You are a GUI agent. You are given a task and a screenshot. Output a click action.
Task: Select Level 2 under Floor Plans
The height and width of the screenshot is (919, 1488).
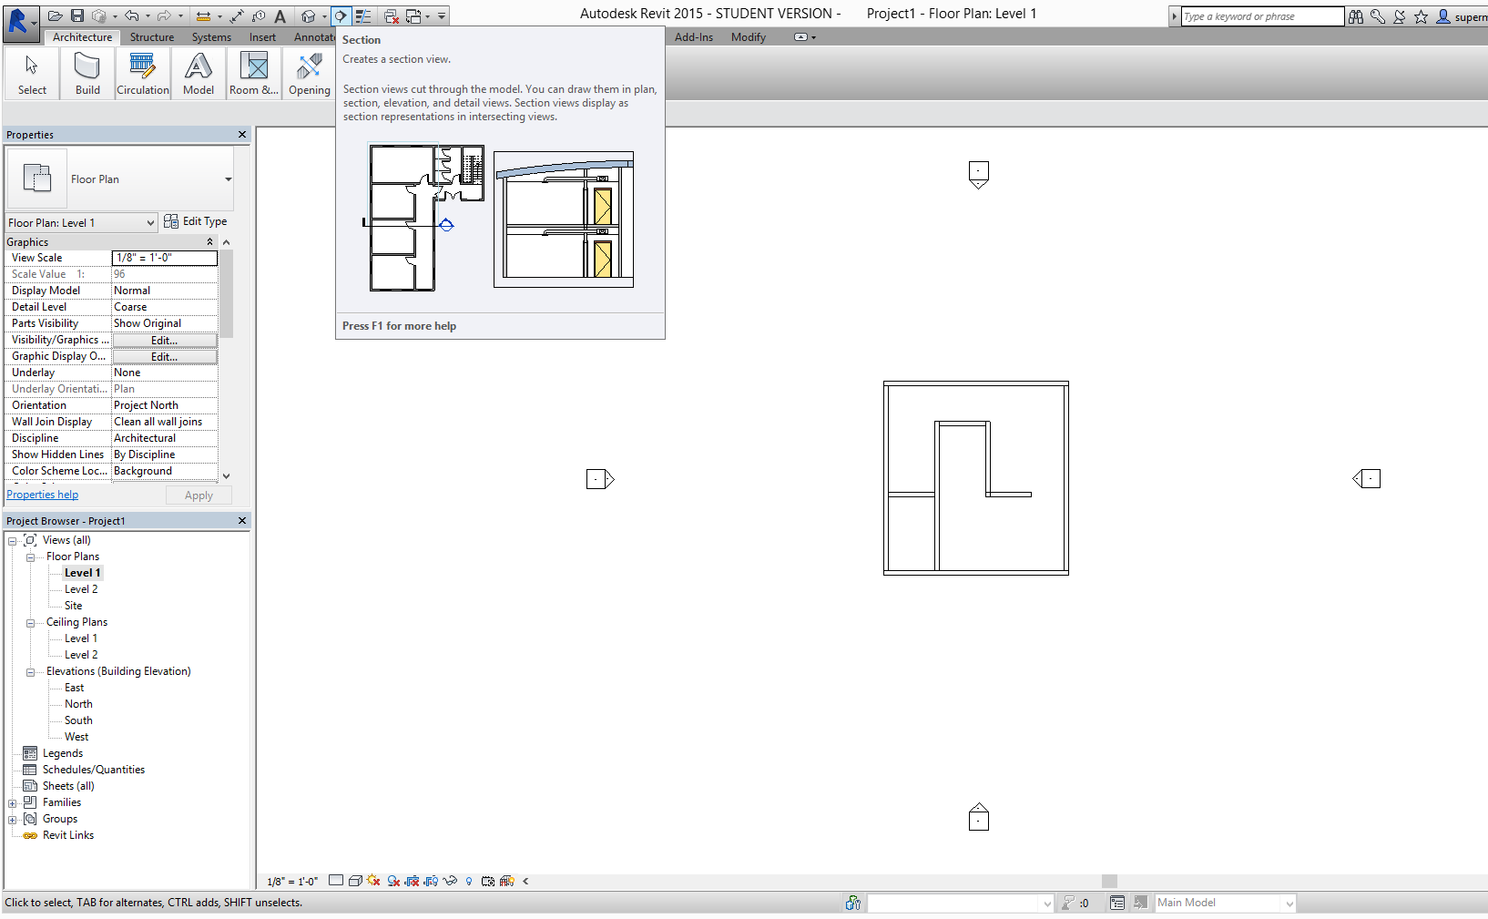tap(81, 589)
